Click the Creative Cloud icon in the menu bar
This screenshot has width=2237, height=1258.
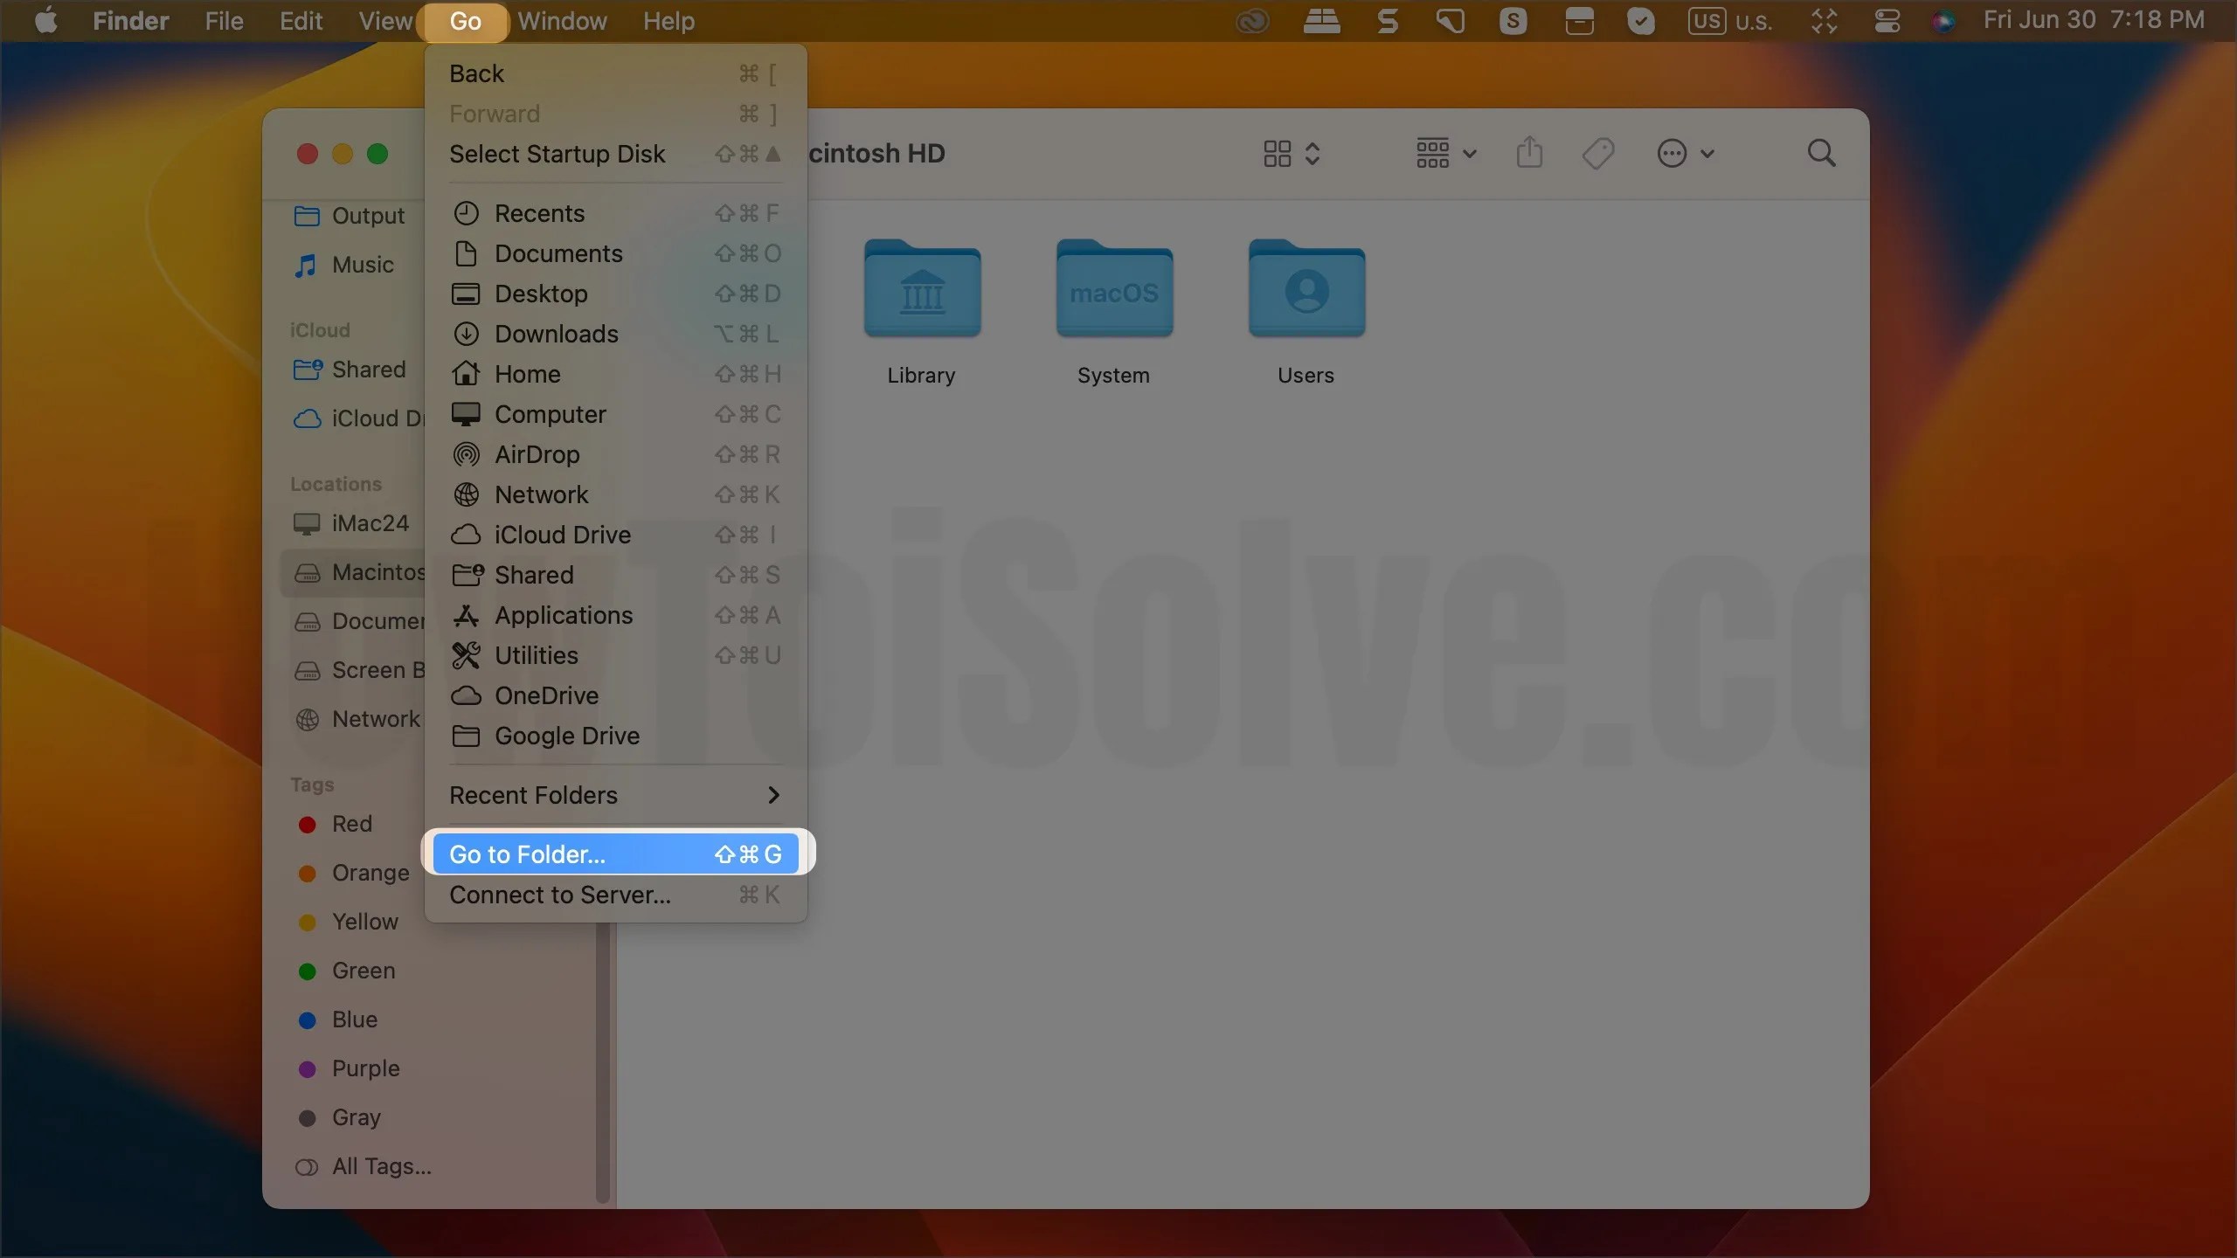1251,20
